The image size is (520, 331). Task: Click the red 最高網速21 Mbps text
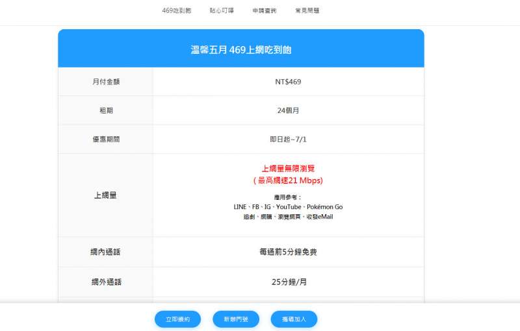tap(288, 180)
